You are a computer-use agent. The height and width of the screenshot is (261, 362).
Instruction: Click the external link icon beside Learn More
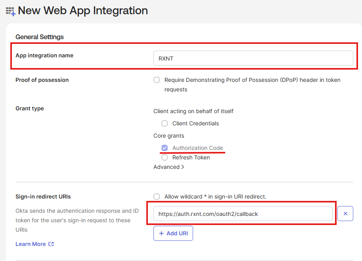tap(51, 244)
